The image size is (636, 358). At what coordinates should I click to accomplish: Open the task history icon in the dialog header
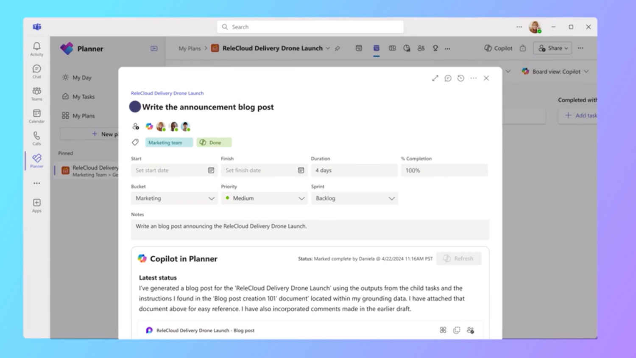[x=461, y=78]
